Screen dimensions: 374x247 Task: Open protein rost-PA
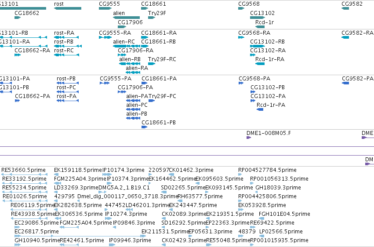point(66,96)
